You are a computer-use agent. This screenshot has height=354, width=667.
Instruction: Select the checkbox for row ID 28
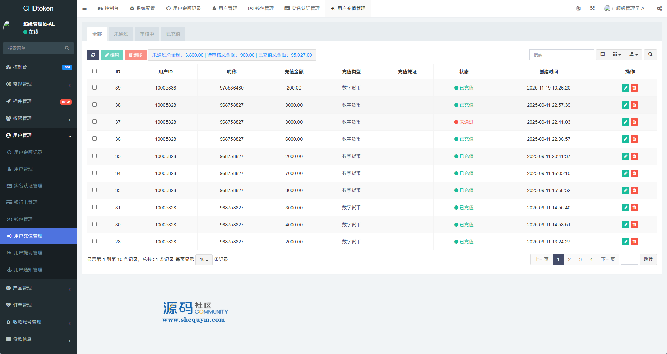tap(94, 241)
